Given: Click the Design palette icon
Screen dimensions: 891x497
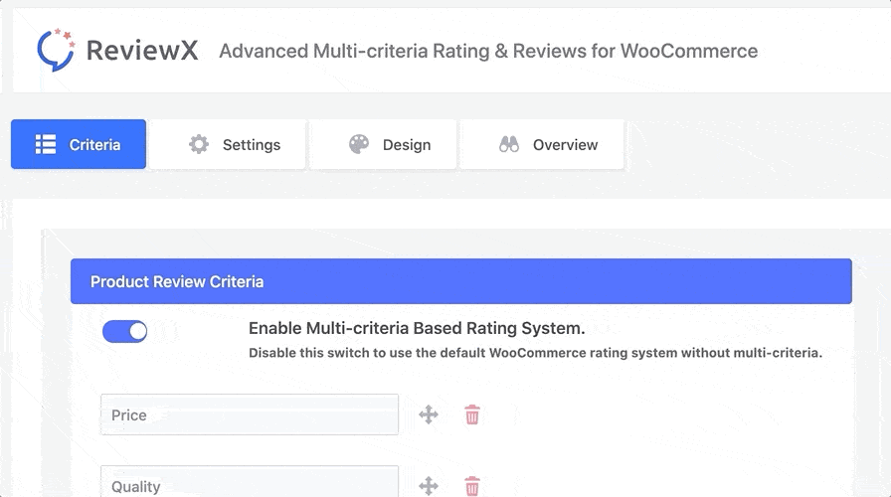Looking at the screenshot, I should (x=359, y=144).
